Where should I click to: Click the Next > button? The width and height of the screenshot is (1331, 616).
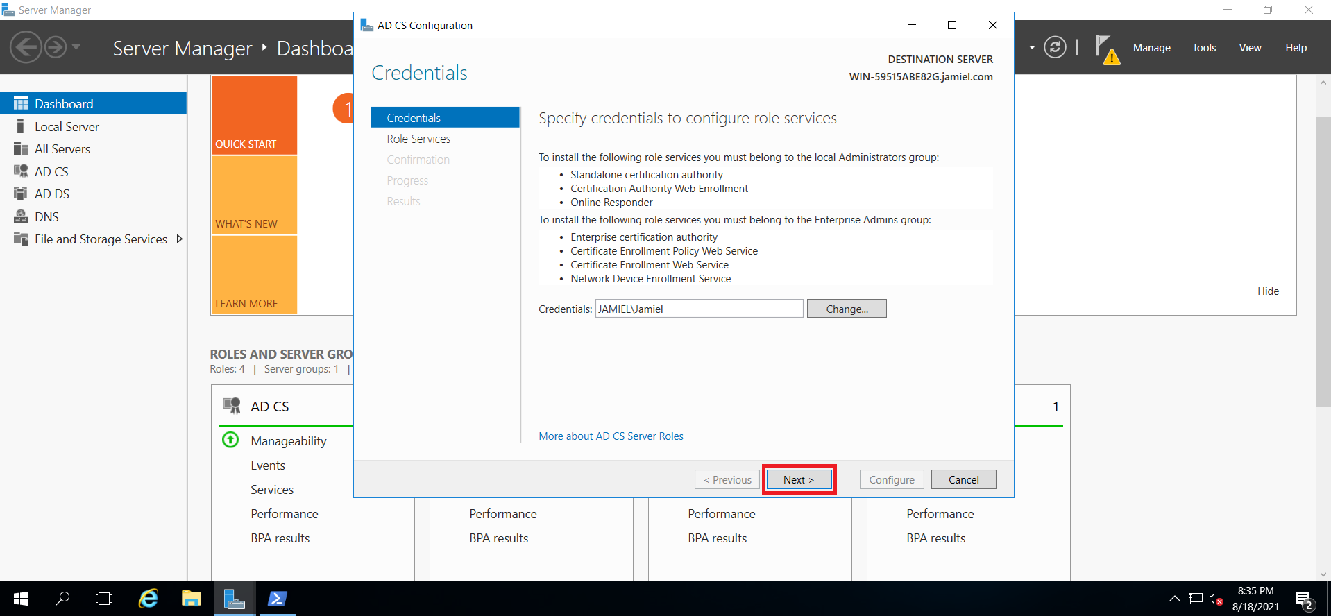click(799, 479)
